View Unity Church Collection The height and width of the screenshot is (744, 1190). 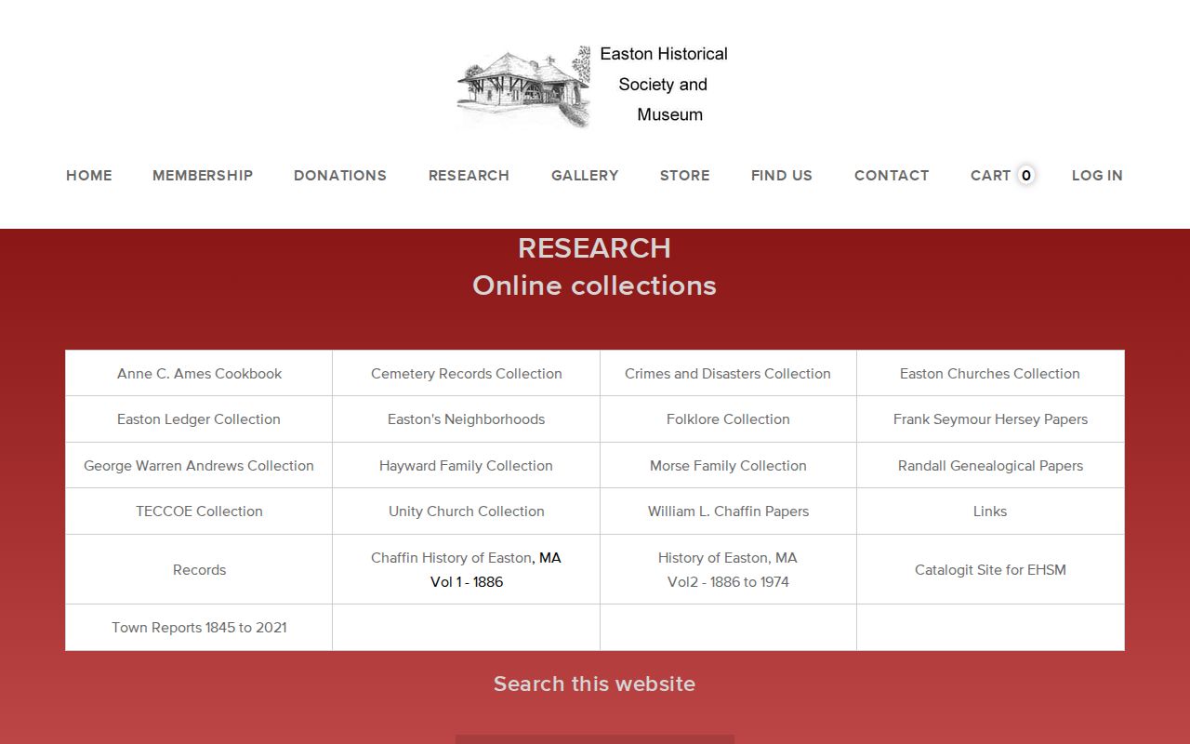click(467, 511)
